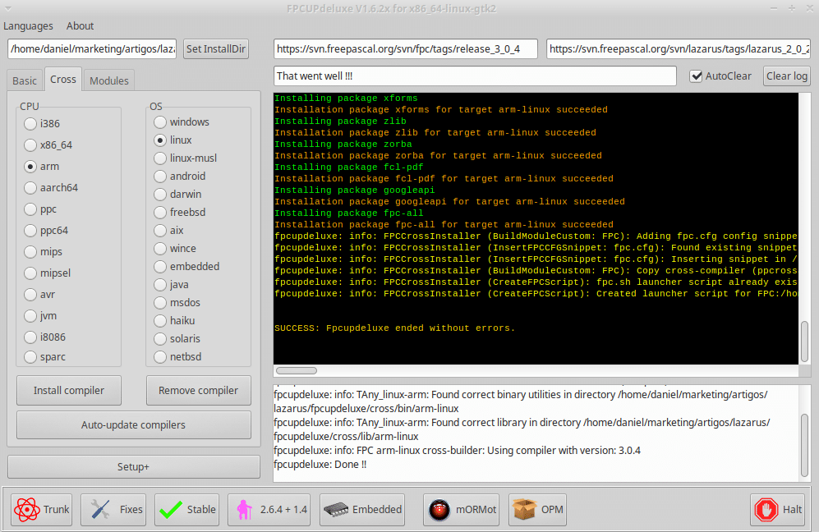This screenshot has height=532, width=819.
Task: Click the Embedded chip icon
Action: pos(336,510)
